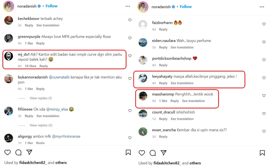
Task: Like the mj_dx1 comment heart
Action: (x=130, y=56)
